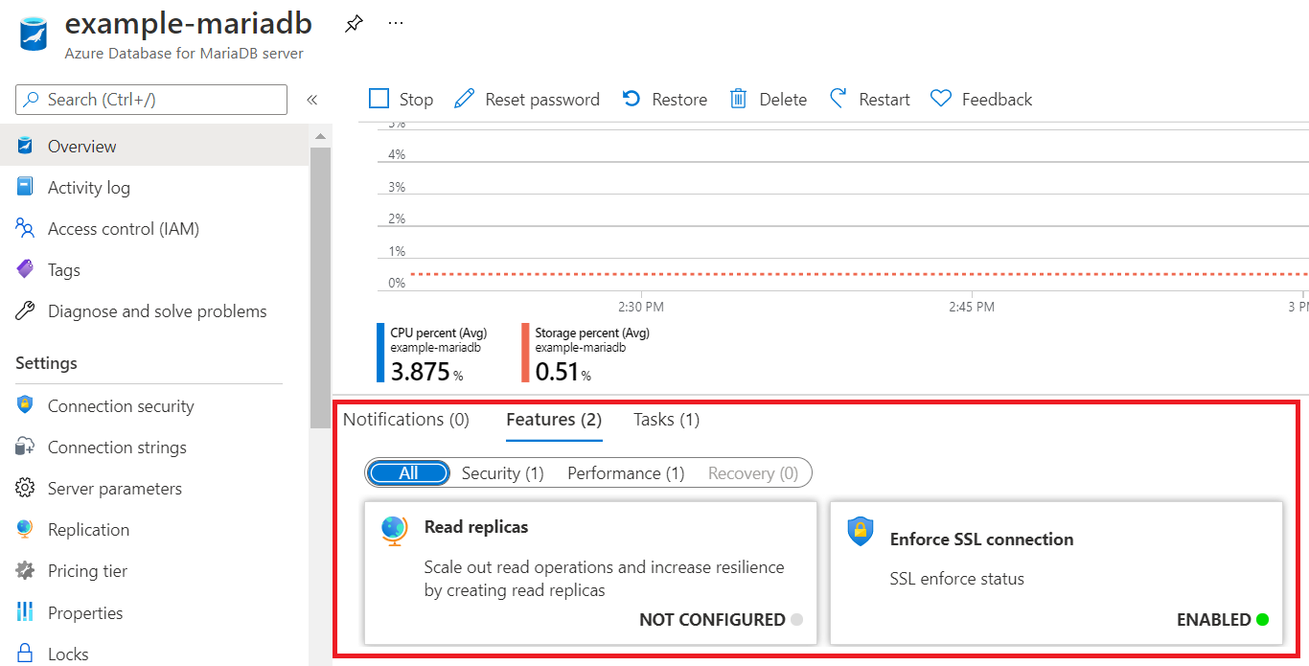Filter features by Recovery (0)
The height and width of the screenshot is (666, 1309).
(x=753, y=472)
